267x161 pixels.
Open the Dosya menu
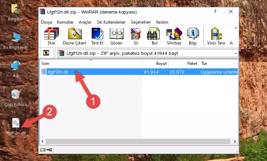click(x=47, y=22)
